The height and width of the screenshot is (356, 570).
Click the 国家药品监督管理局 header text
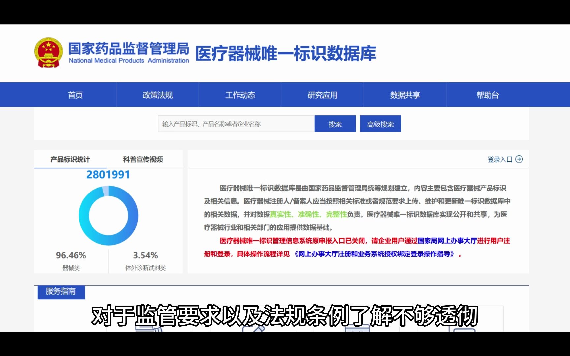129,48
